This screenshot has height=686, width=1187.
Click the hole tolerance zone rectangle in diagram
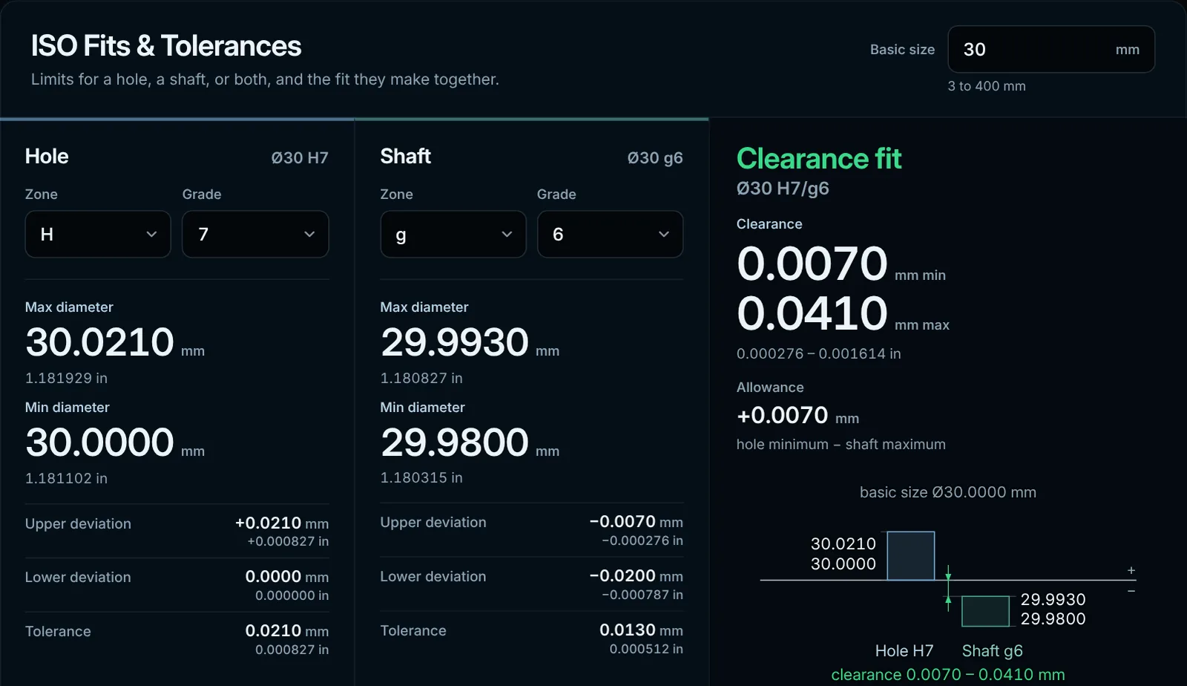point(911,556)
